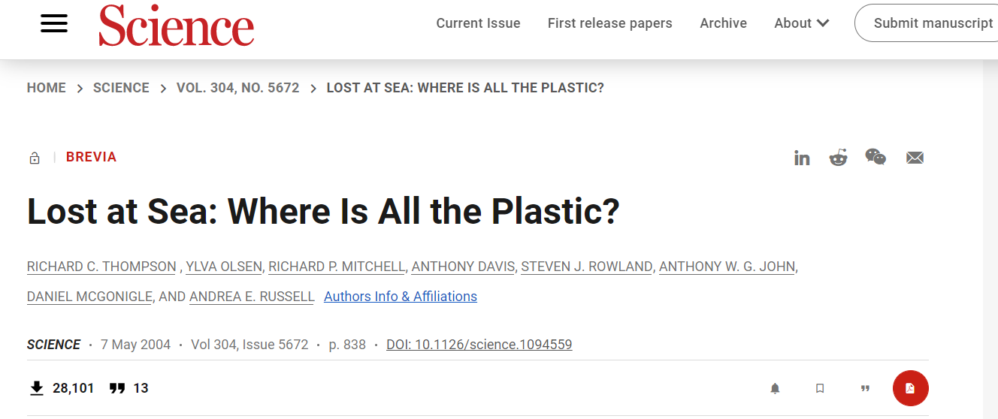The height and width of the screenshot is (419, 998).
Task: Open the hamburger navigation menu
Action: point(54,23)
